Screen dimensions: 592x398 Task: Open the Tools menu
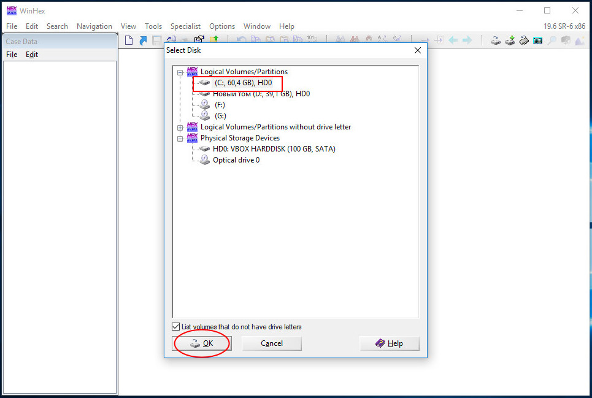point(153,26)
